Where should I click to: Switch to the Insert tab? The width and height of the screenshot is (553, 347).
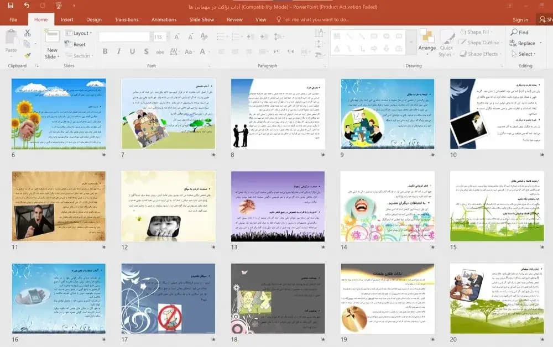pos(67,19)
